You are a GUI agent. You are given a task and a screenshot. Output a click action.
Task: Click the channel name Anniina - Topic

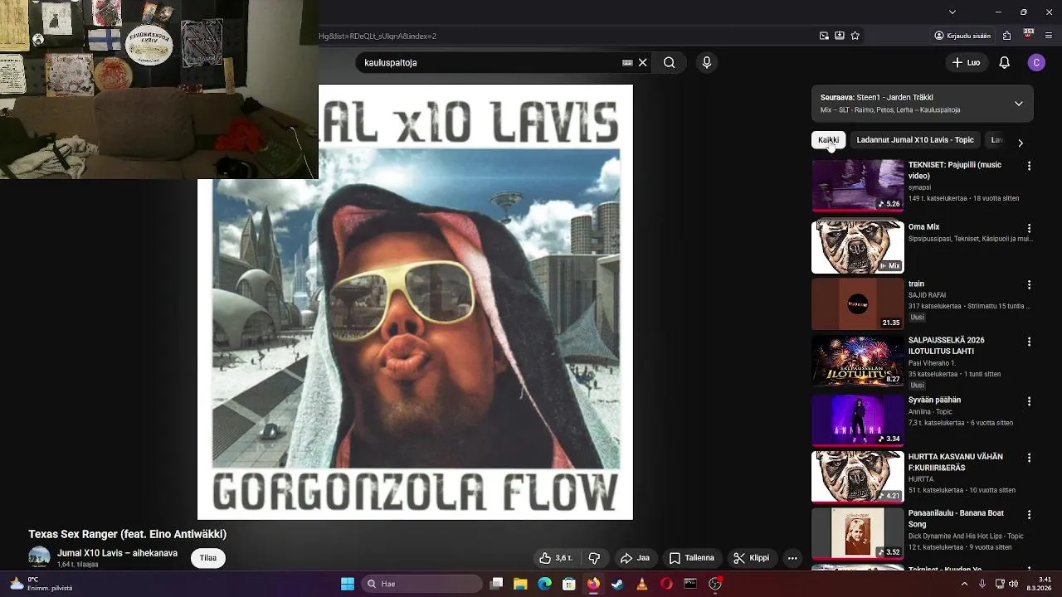point(930,411)
